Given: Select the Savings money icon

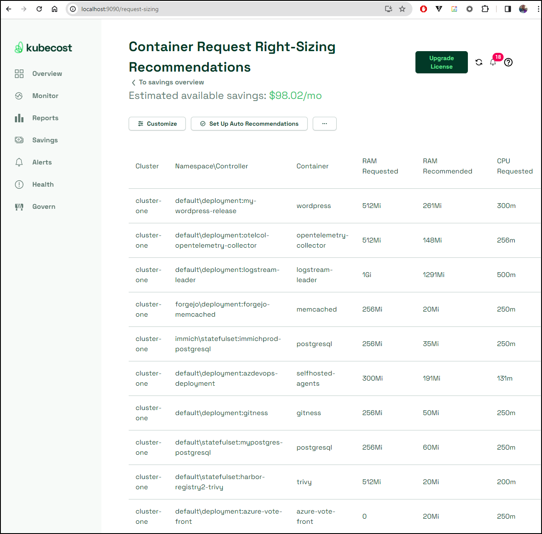Looking at the screenshot, I should [19, 140].
